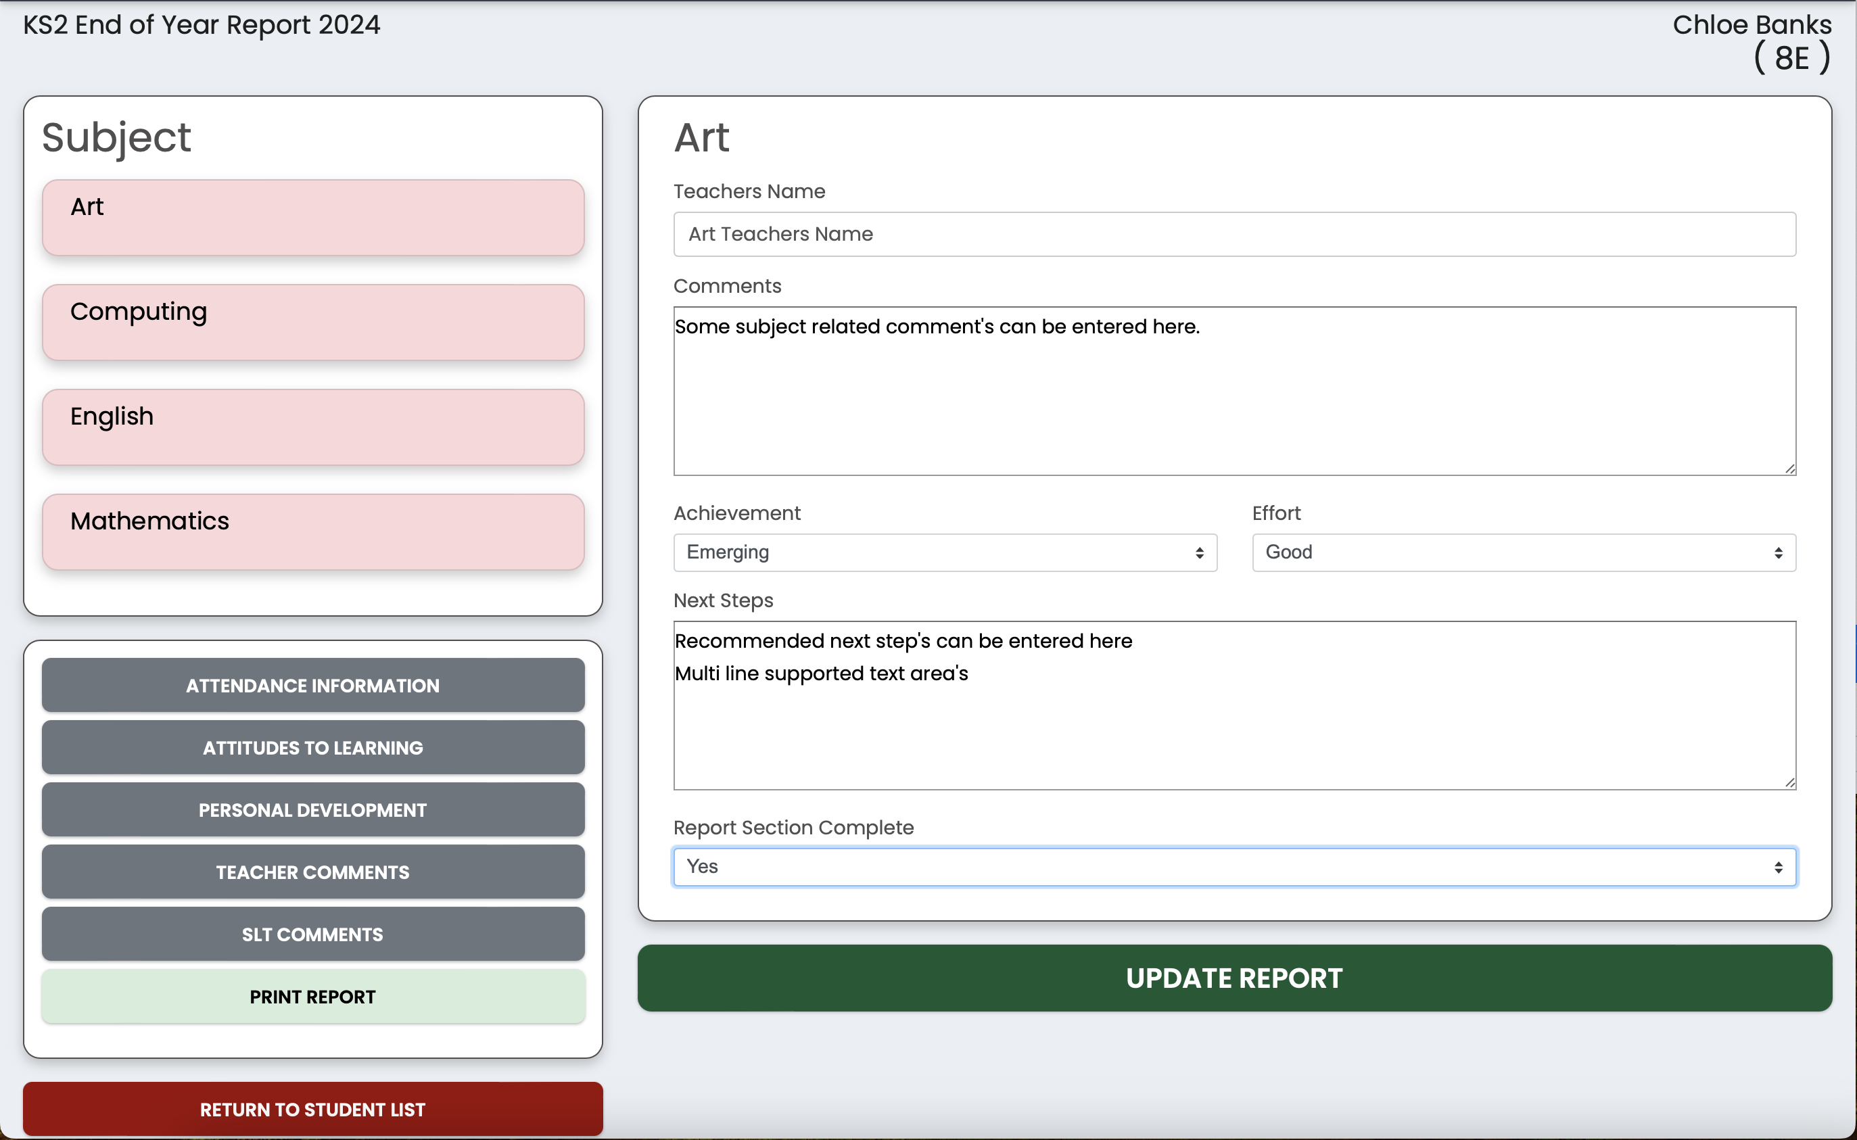Viewport: 1857px width, 1140px height.
Task: Click the Next Steps label
Action: coord(723,600)
